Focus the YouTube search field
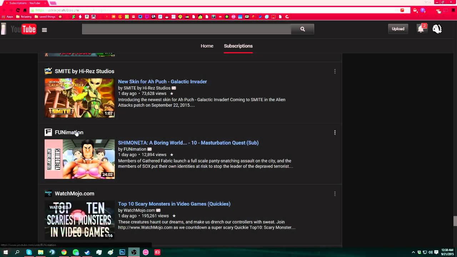Viewport: 457px width, 257px height. coord(186,29)
